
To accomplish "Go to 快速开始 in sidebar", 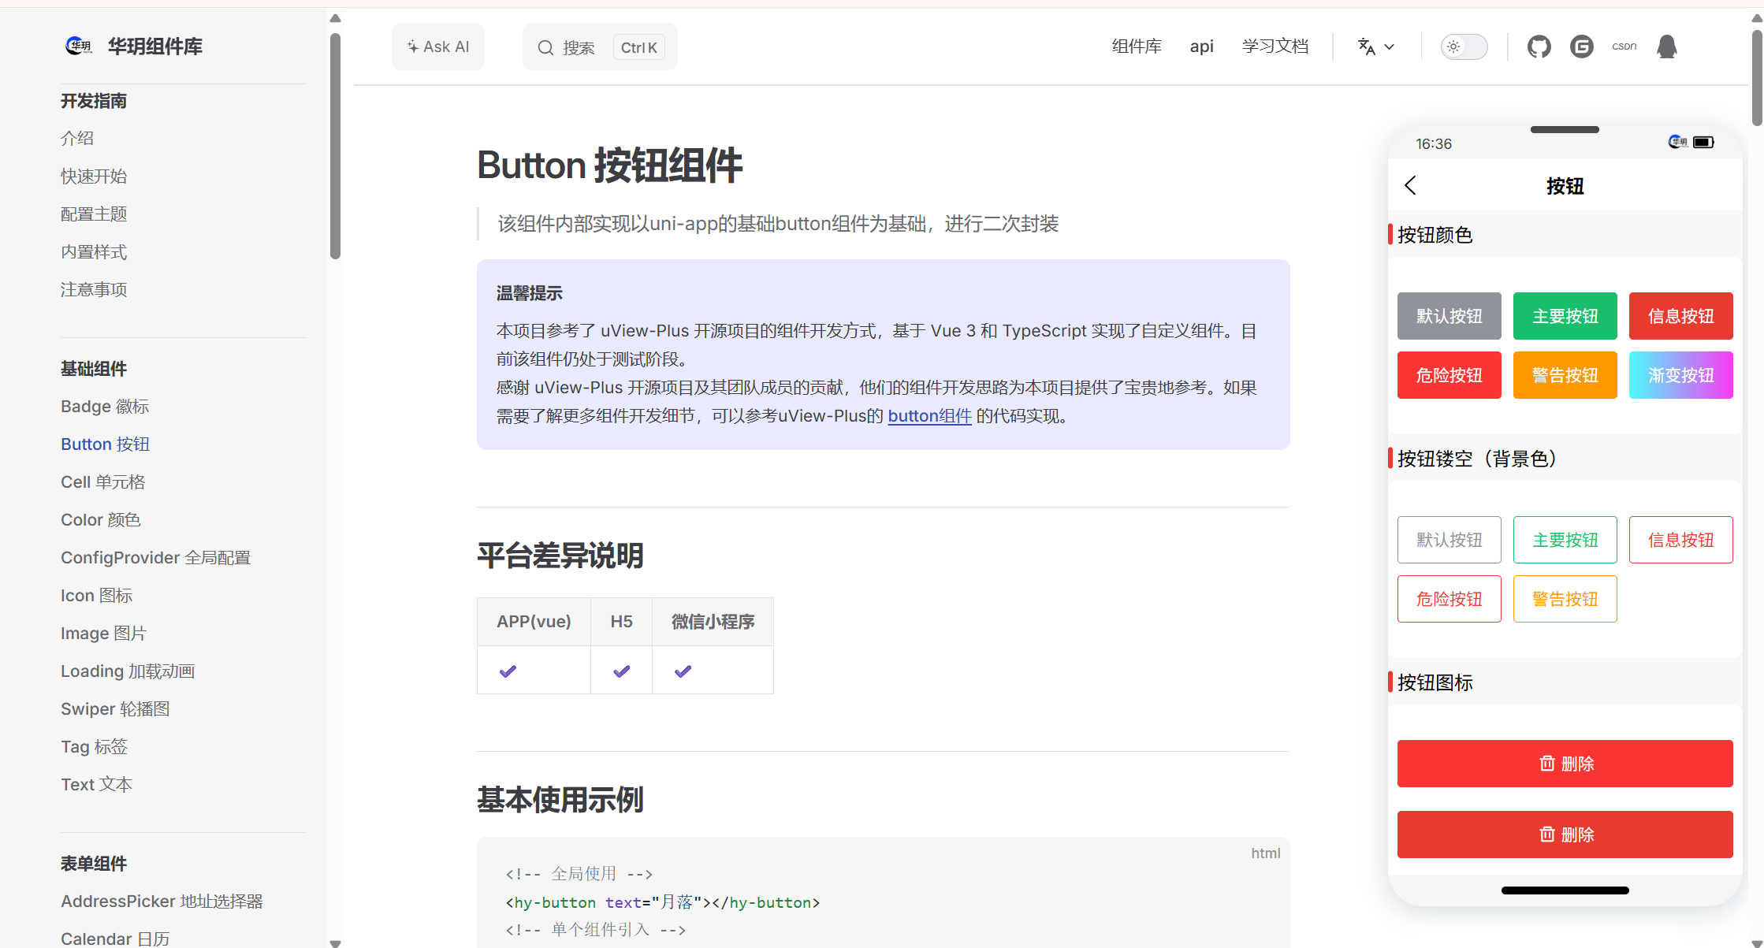I will pyautogui.click(x=94, y=177).
